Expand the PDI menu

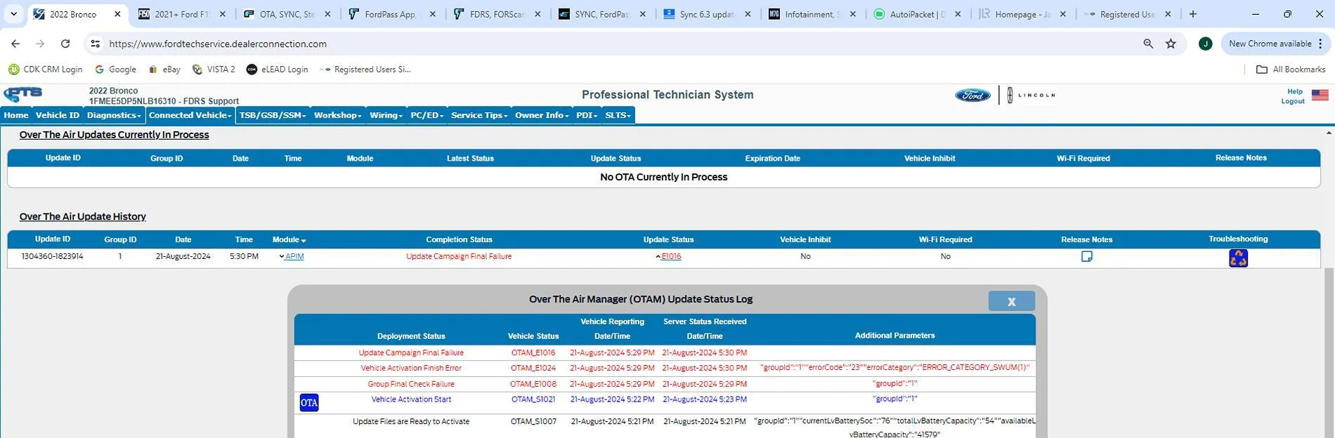587,115
